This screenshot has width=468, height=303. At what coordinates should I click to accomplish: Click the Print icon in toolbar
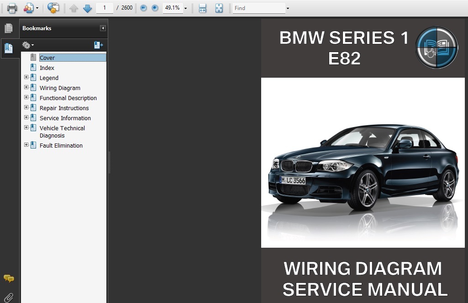pyautogui.click(x=12, y=8)
